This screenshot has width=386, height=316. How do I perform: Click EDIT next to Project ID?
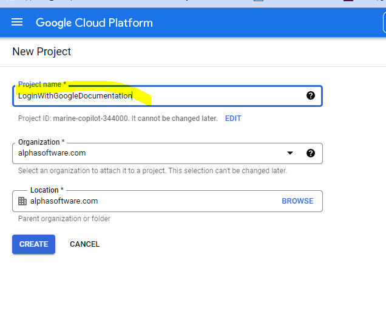(x=233, y=118)
